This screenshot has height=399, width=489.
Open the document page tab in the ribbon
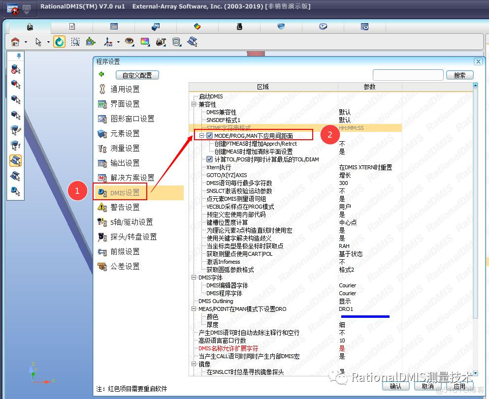[x=72, y=27]
